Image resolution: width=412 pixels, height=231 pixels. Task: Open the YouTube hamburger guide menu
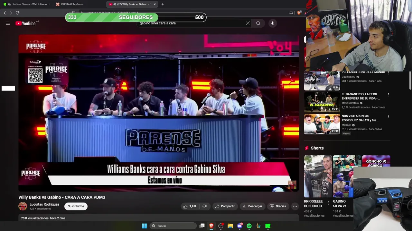coord(8,23)
